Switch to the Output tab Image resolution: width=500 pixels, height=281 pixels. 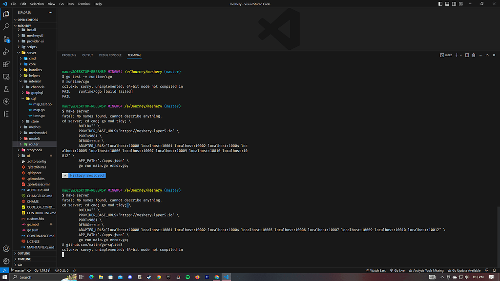[x=87, y=55]
